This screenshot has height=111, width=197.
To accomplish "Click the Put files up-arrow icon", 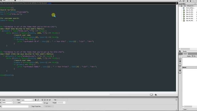I will [x=191, y=1].
